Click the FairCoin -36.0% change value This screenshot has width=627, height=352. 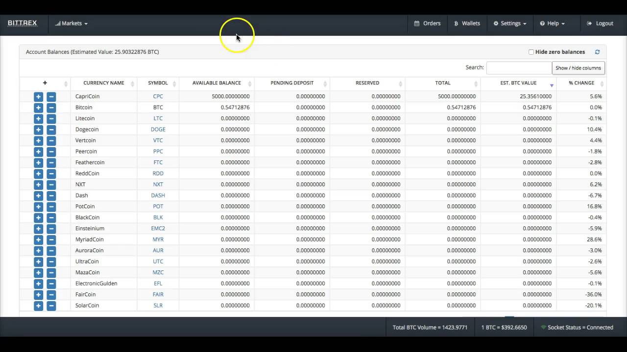point(593,294)
